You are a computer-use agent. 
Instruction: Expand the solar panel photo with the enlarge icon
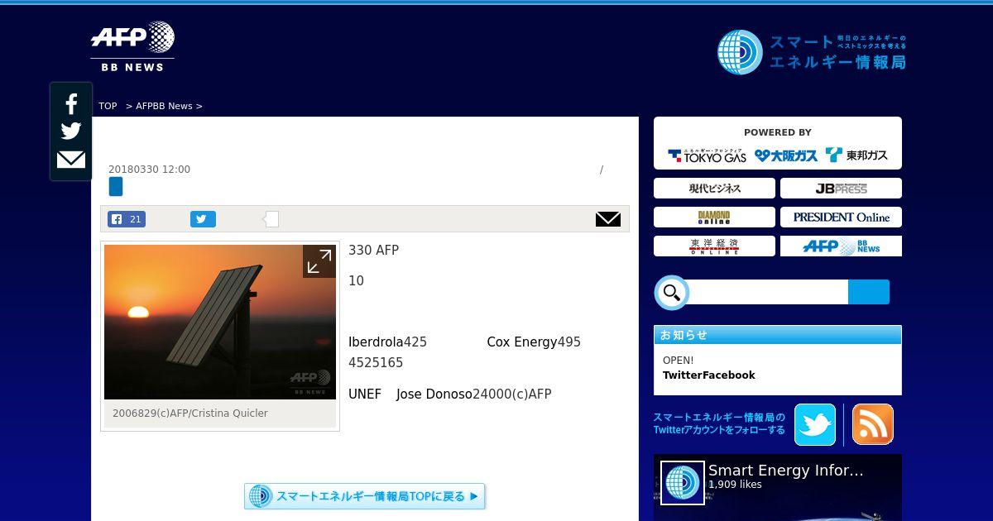click(319, 261)
